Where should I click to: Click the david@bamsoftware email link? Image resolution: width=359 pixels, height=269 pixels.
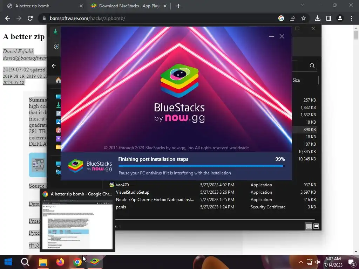tap(25, 58)
